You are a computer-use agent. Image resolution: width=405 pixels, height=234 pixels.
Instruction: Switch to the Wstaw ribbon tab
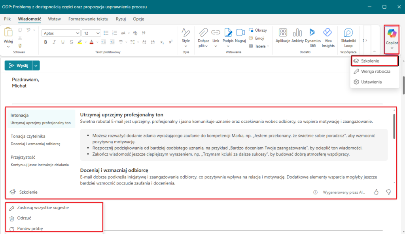pyautogui.click(x=55, y=19)
